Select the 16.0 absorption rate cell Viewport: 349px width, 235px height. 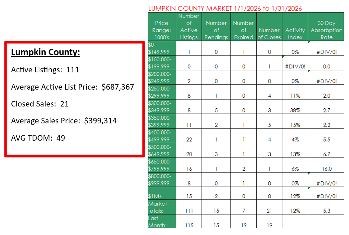click(326, 169)
